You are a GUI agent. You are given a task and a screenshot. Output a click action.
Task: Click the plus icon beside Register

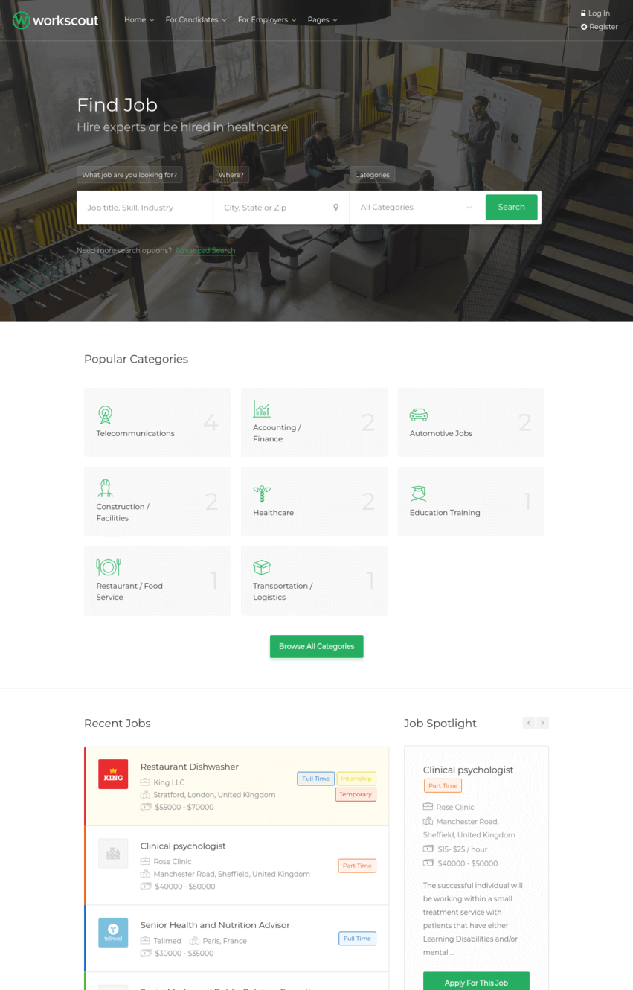tap(584, 27)
